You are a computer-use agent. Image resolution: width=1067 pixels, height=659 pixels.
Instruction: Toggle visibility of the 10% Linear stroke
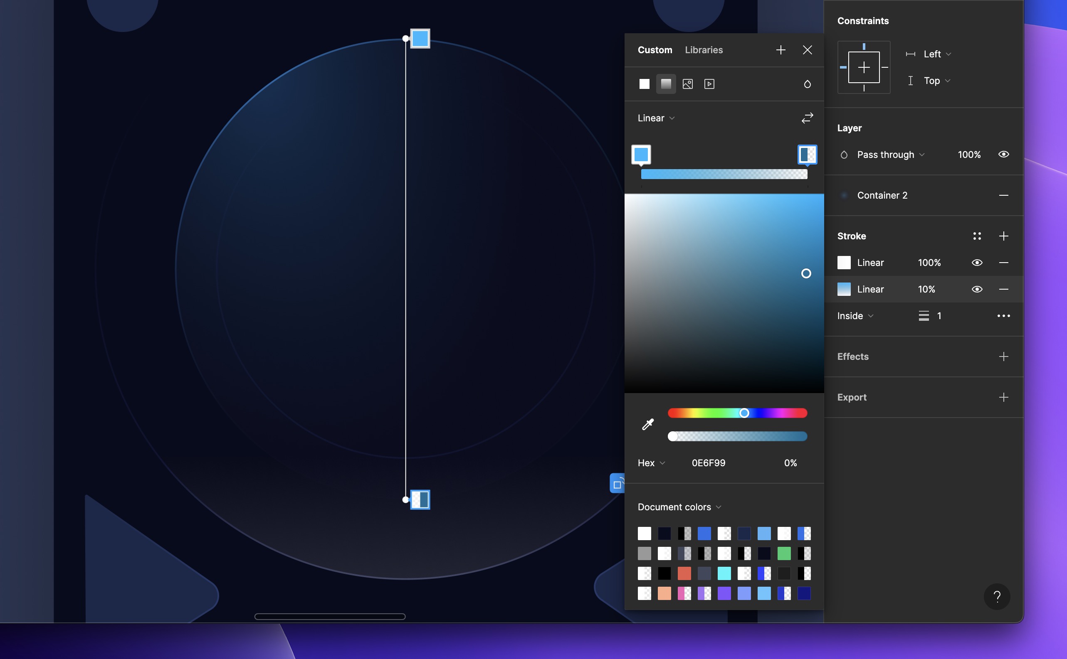tap(977, 289)
